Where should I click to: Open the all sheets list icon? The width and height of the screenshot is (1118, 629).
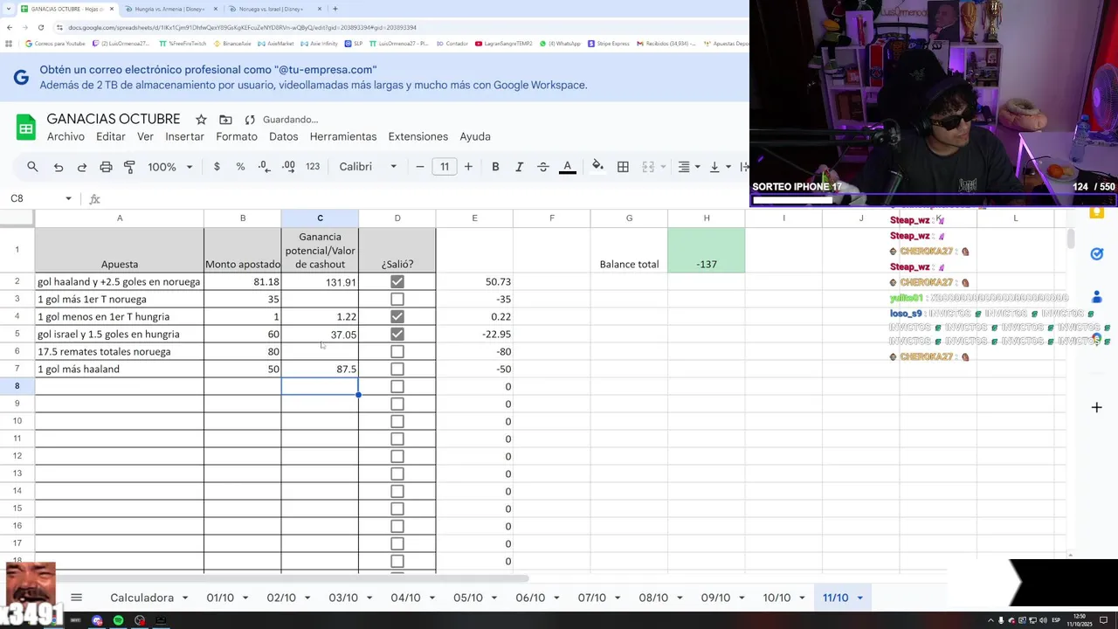click(76, 598)
